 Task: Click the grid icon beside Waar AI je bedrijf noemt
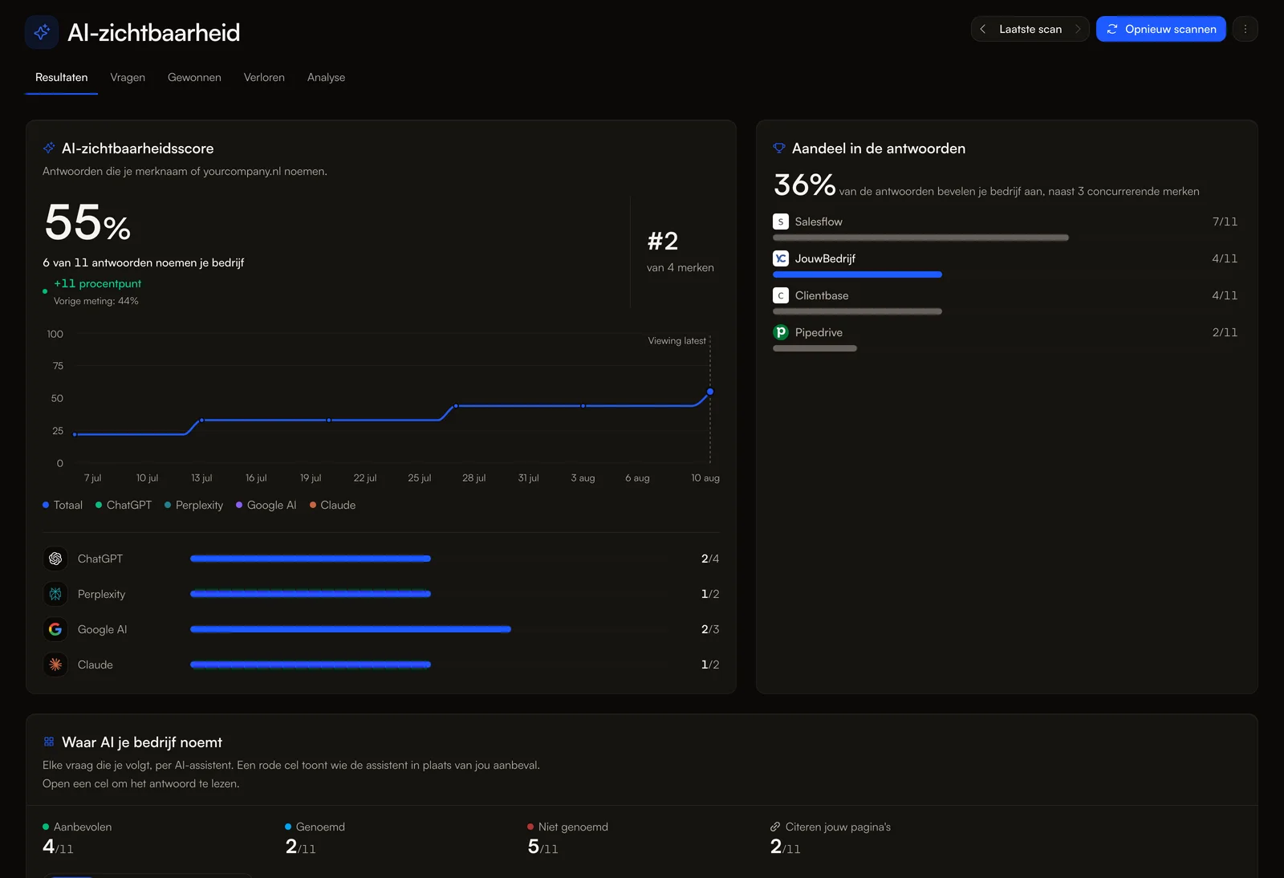pos(49,742)
